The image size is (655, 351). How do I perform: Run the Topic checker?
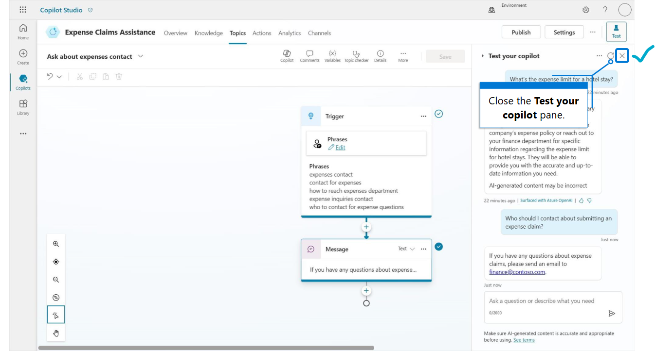(356, 56)
